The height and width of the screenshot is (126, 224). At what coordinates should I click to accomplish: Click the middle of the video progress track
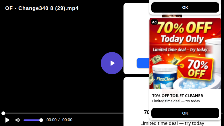[x=63, y=113]
